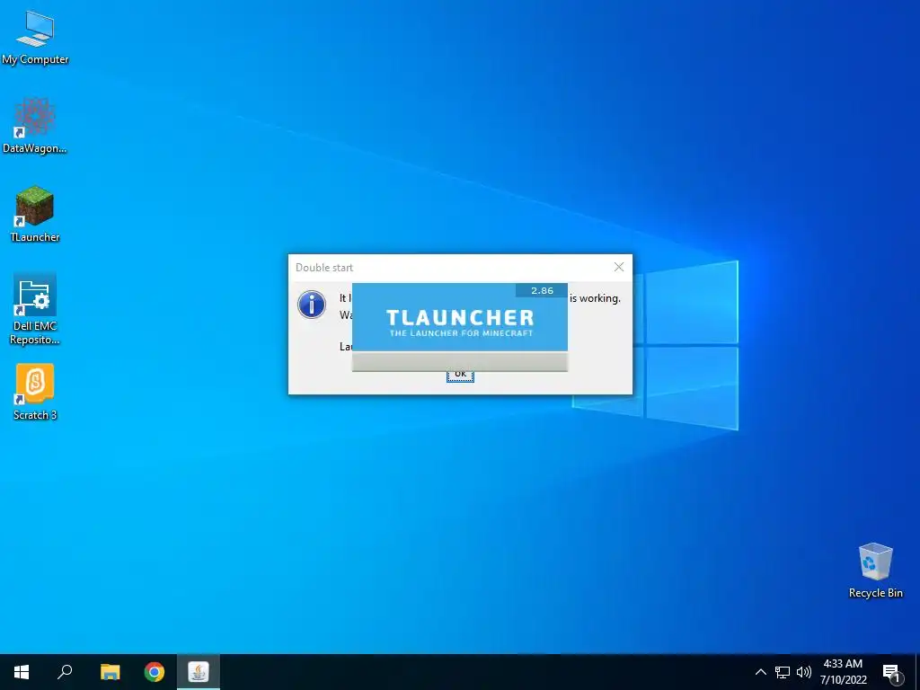Viewport: 920px width, 690px height.
Task: Select the TLauncher Minecraft block shortcut
Action: tap(35, 214)
